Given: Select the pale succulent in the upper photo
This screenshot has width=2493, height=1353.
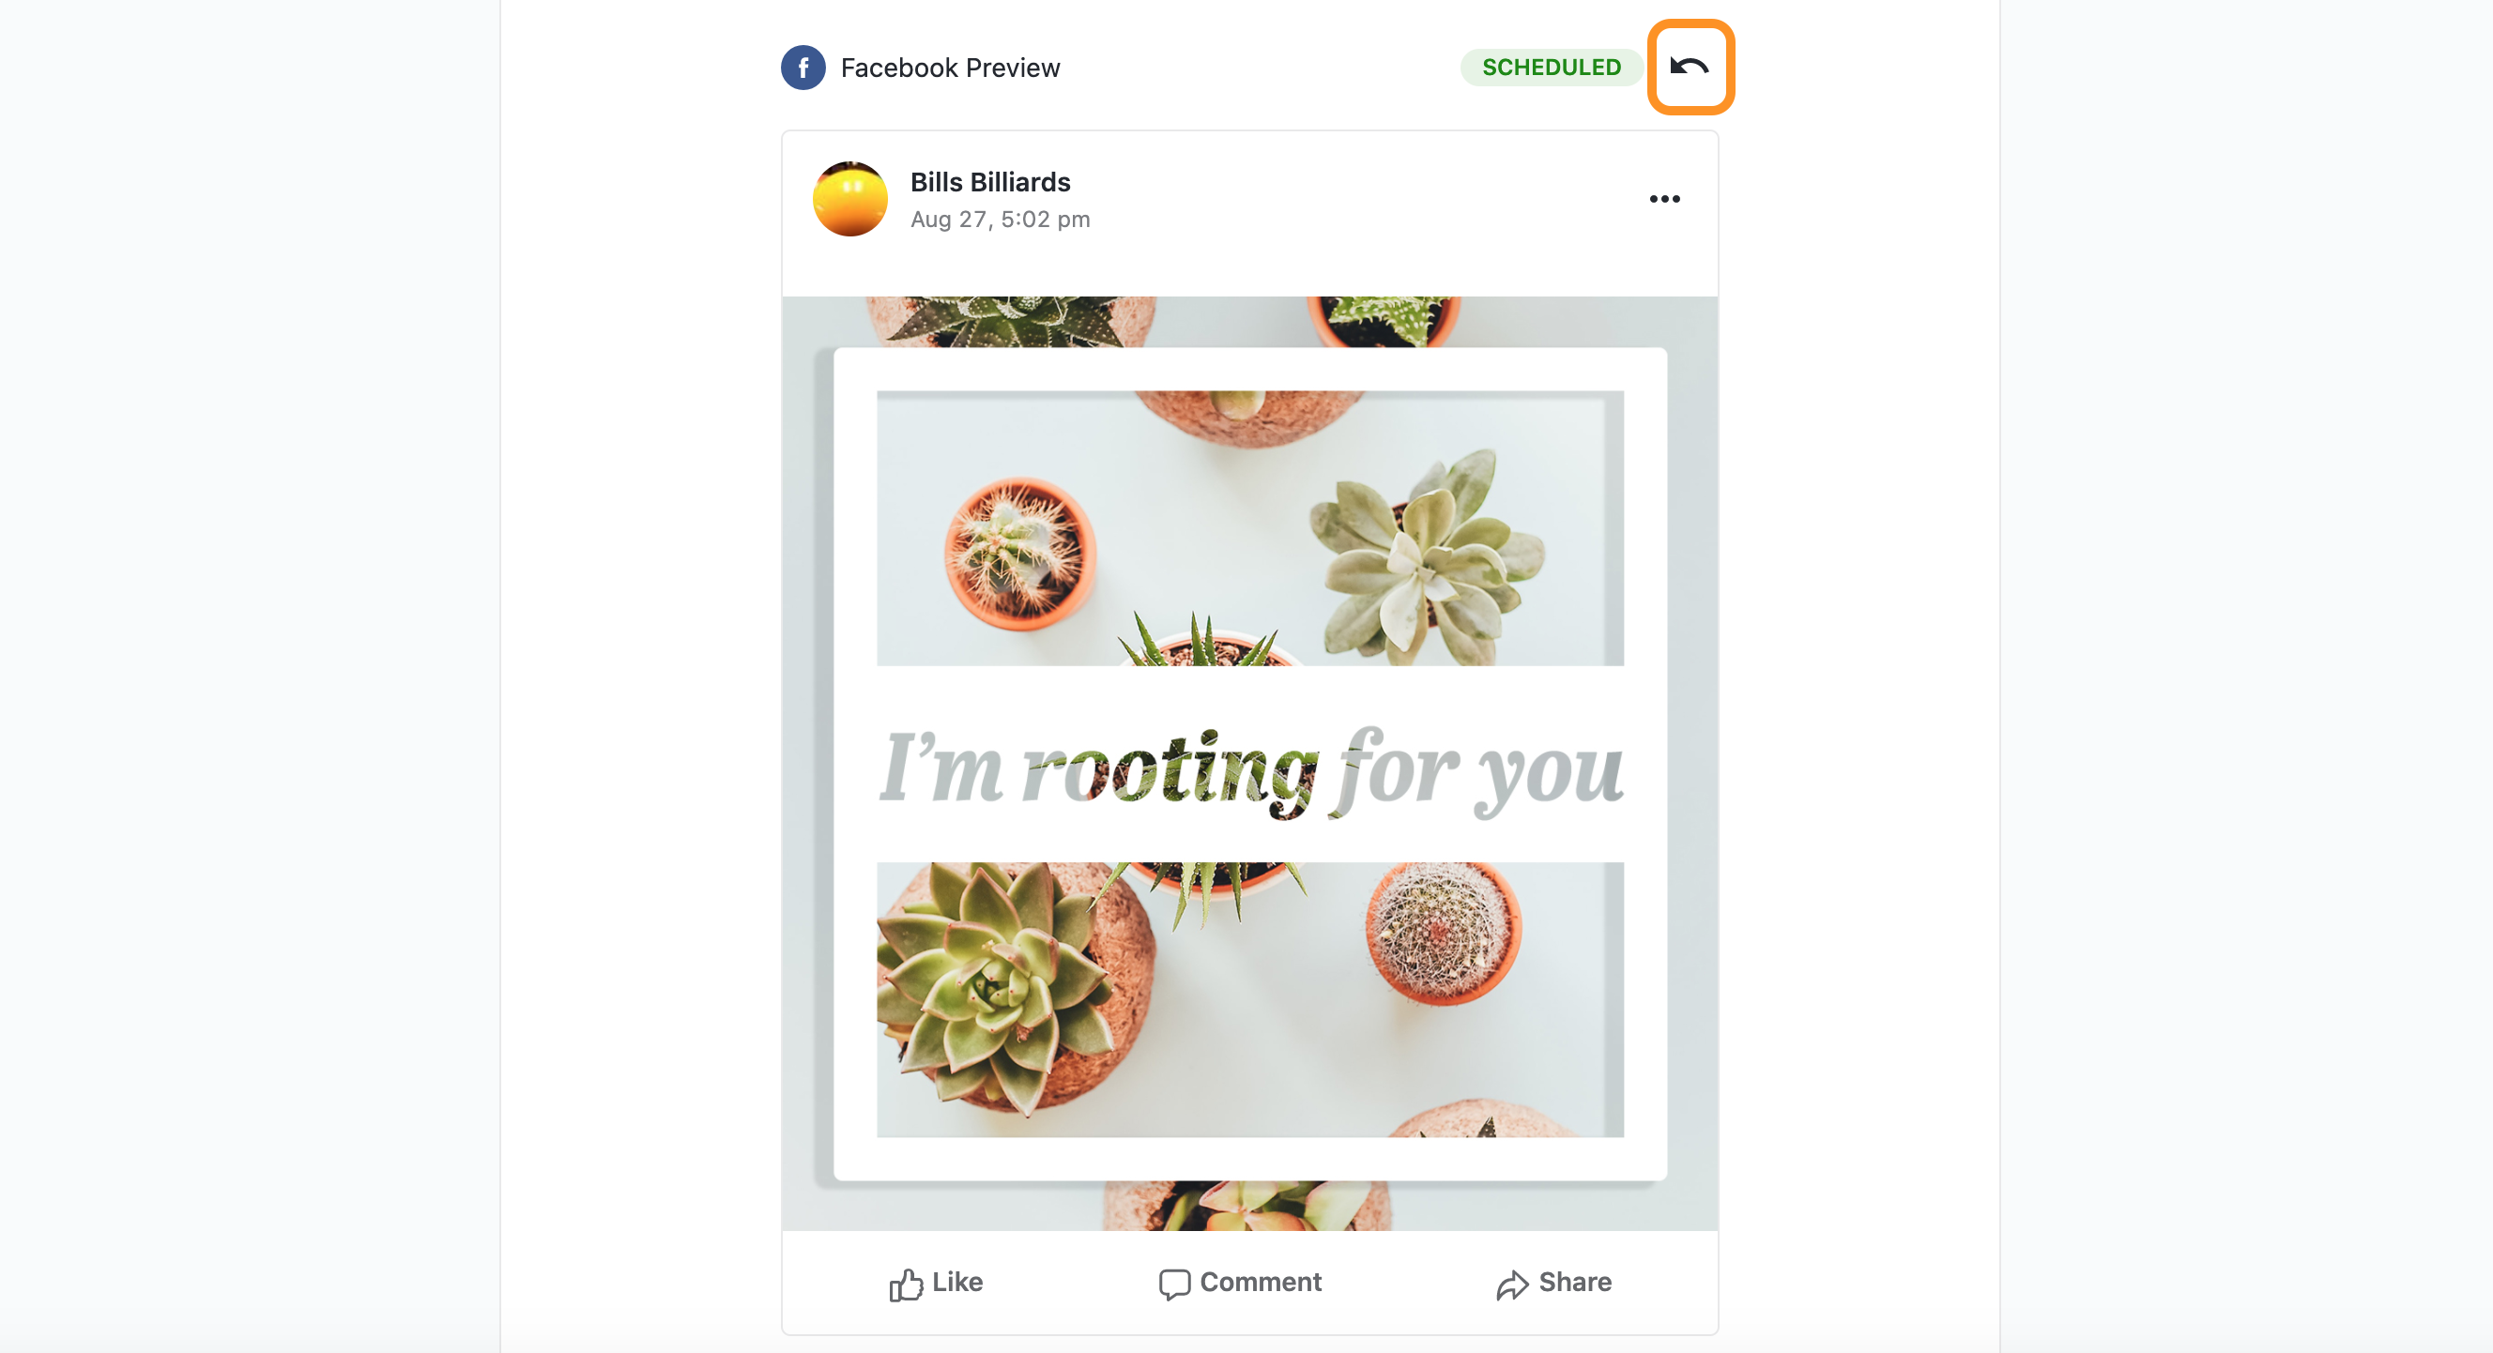Looking at the screenshot, I should [1427, 557].
